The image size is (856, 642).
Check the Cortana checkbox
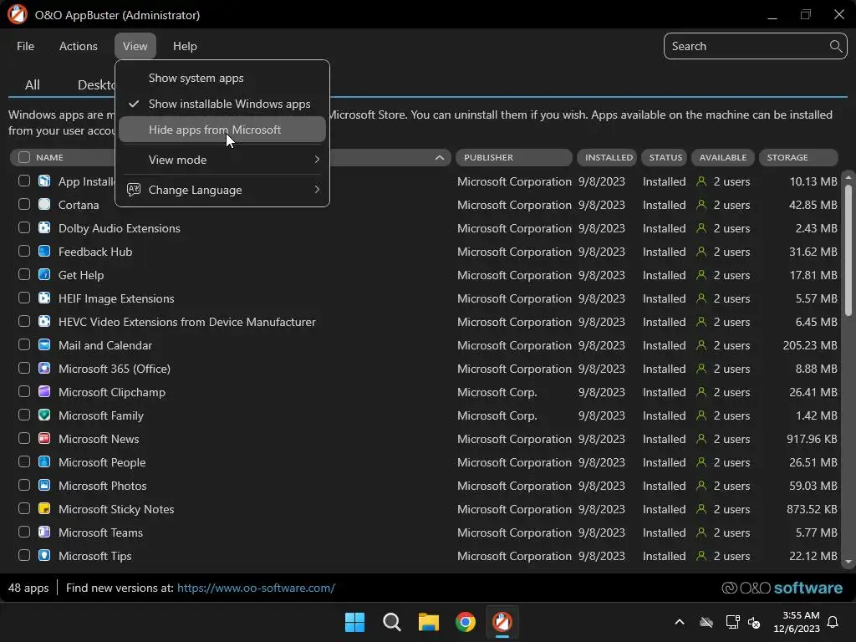[x=24, y=204]
